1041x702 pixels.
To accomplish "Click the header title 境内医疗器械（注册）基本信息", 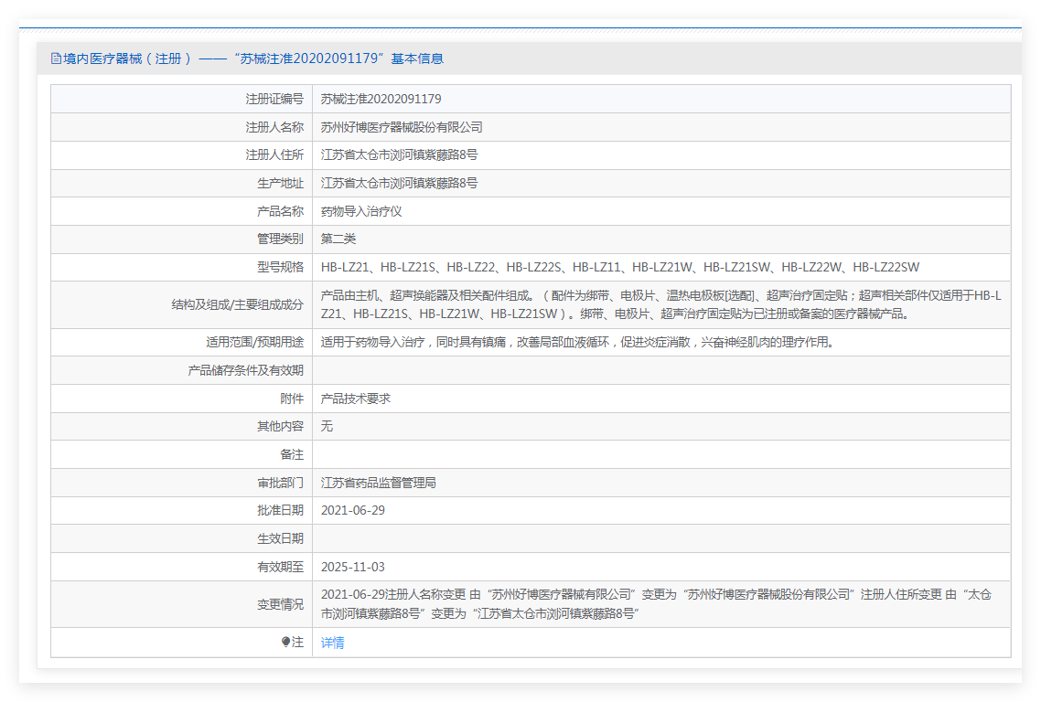I will point(253,58).
